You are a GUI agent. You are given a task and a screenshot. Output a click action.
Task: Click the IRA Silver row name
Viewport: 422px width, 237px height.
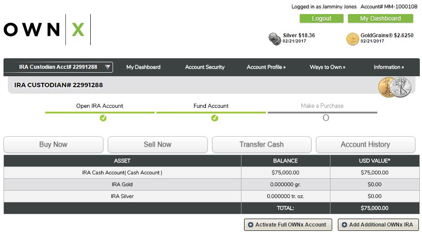pos(122,196)
